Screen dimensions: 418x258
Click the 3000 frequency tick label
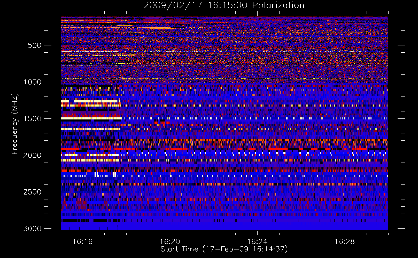pos(32,229)
